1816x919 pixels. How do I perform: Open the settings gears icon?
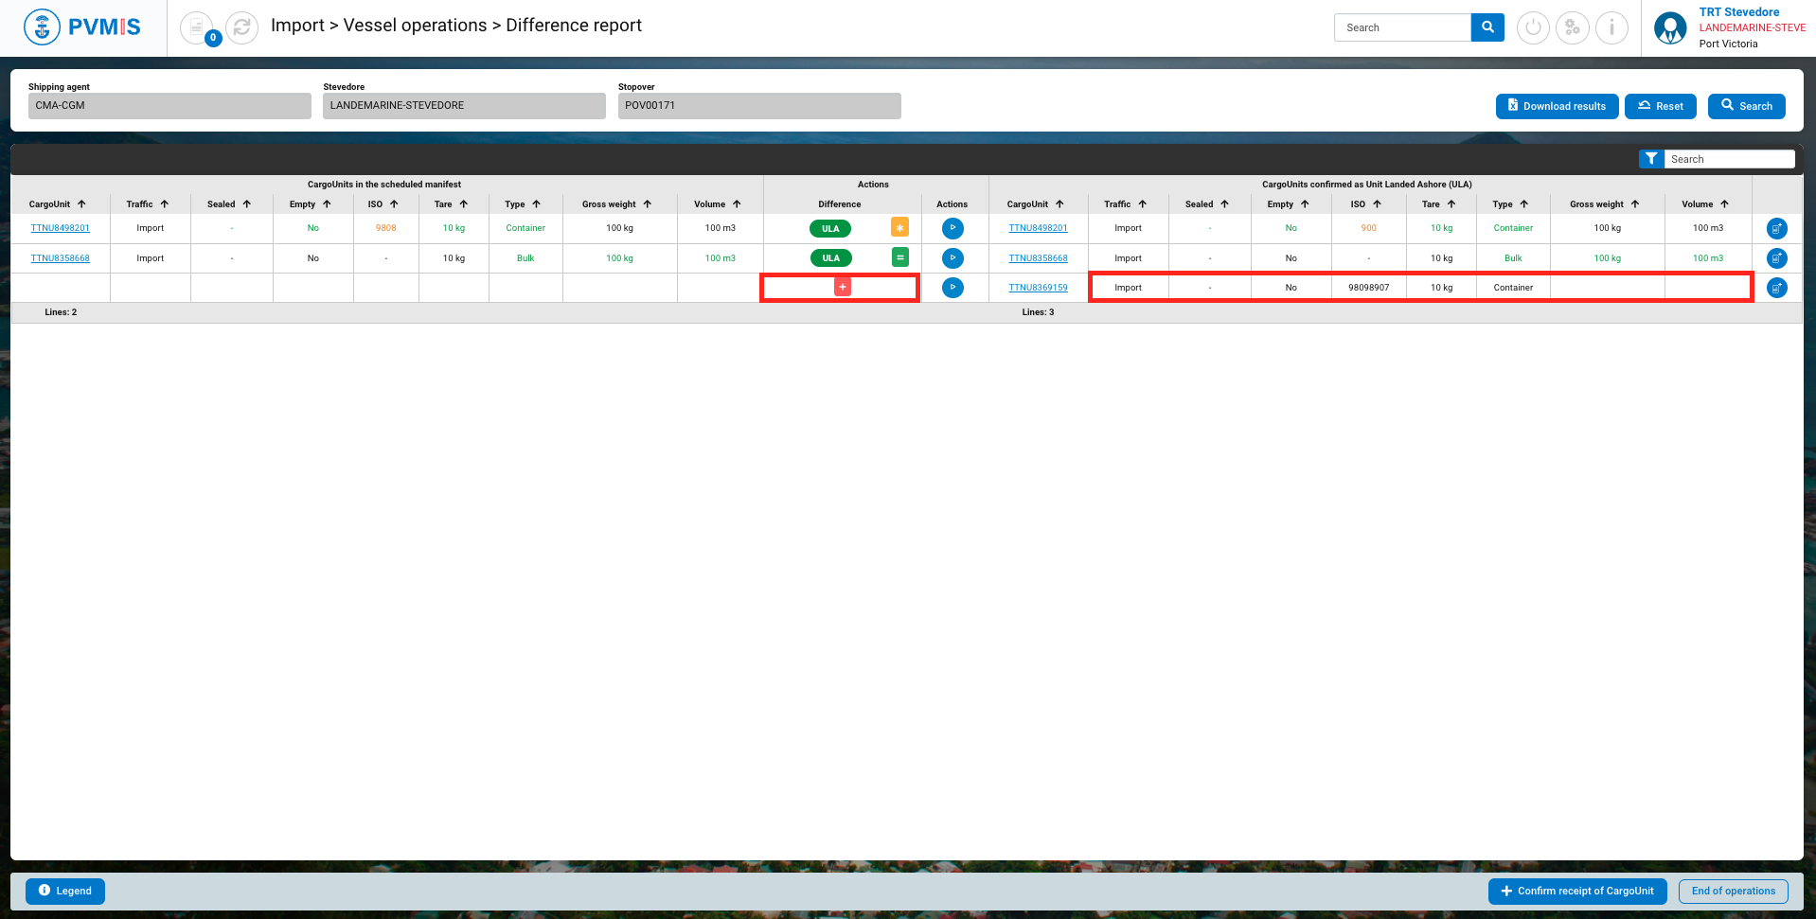[1573, 27]
